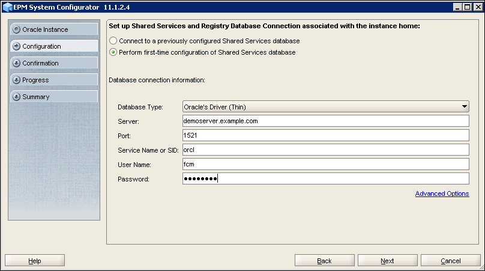Select the Confirmation step label

(40, 63)
